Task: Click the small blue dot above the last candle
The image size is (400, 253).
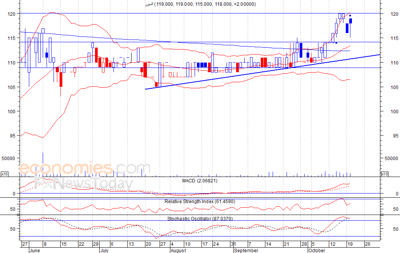Action: (350, 16)
